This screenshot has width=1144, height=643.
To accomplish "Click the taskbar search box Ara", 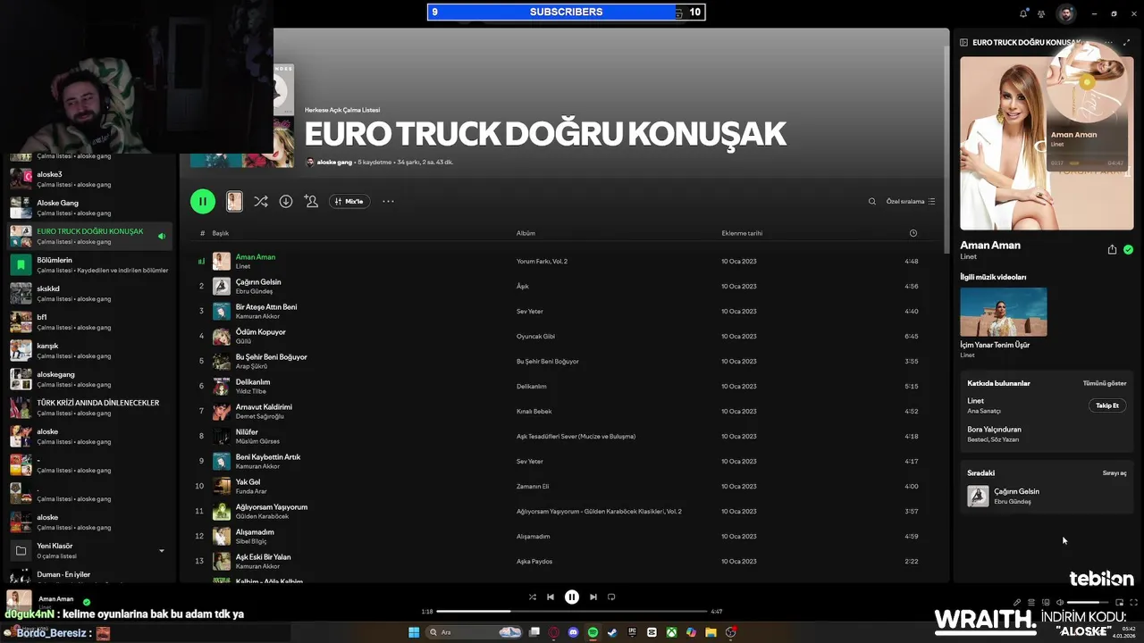I will point(474,632).
